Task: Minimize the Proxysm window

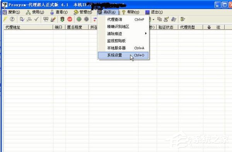Action: pos(217,5)
